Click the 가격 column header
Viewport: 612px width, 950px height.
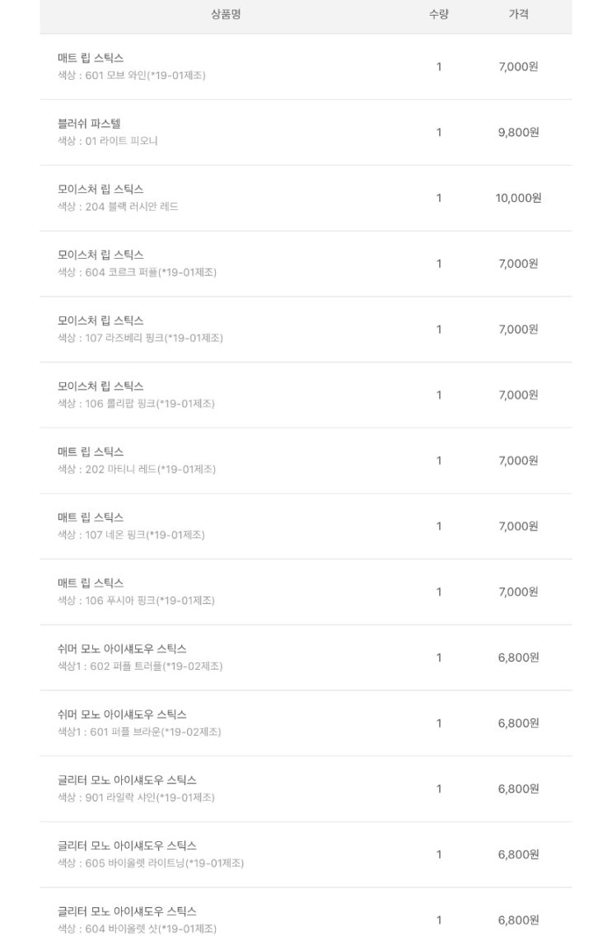point(518,14)
